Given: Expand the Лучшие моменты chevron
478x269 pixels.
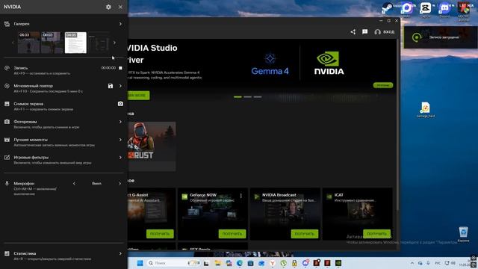Looking at the screenshot, I should [120, 140].
